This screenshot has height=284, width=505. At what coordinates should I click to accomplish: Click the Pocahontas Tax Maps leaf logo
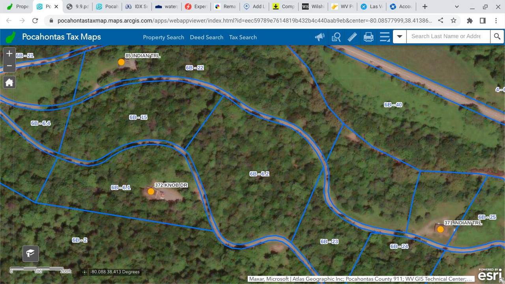[11, 37]
